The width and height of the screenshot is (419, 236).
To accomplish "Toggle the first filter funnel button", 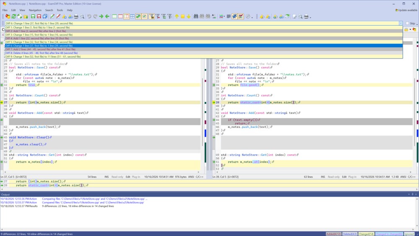I will [x=152, y=17].
